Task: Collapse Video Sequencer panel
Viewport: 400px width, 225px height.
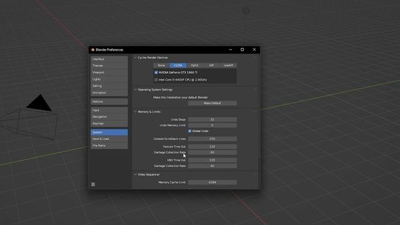Action: 136,174
